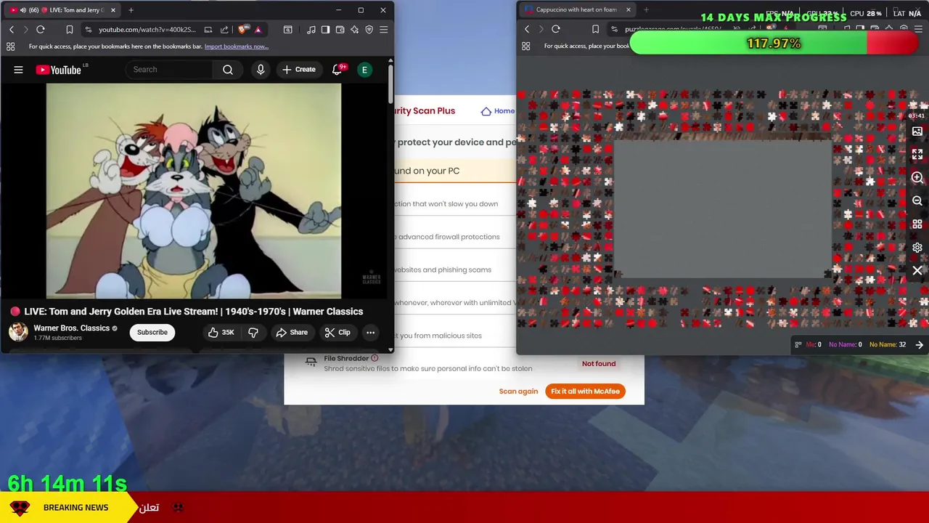Open Leo AI sparkle icon in YouTube window
This screenshot has width=929, height=523.
tap(354, 30)
